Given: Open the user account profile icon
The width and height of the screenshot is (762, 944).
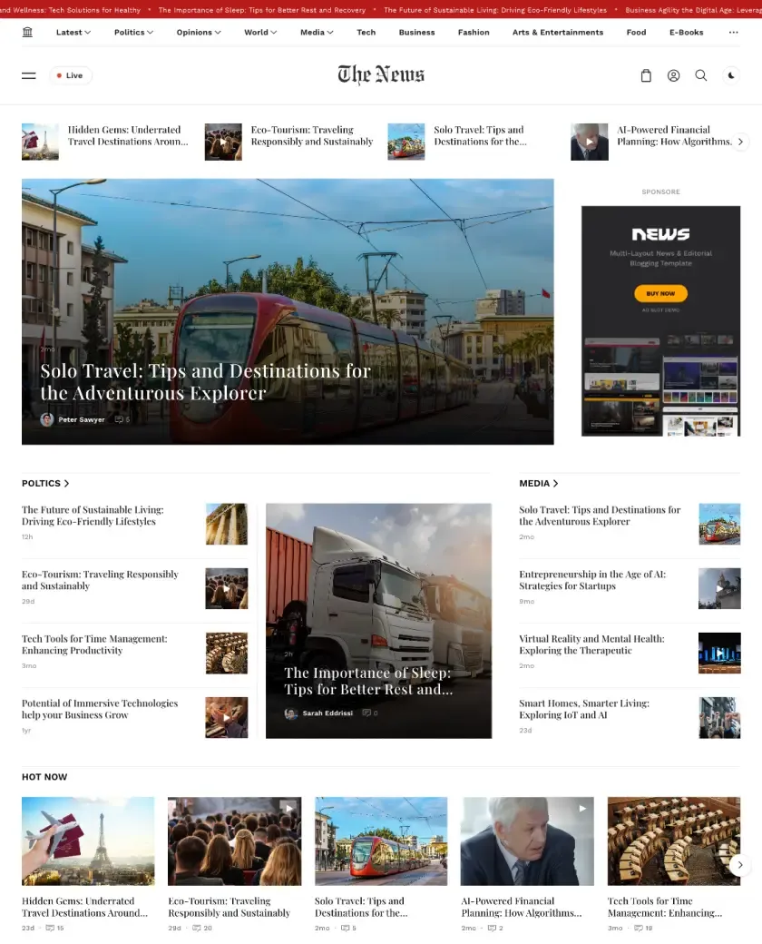Looking at the screenshot, I should point(673,76).
